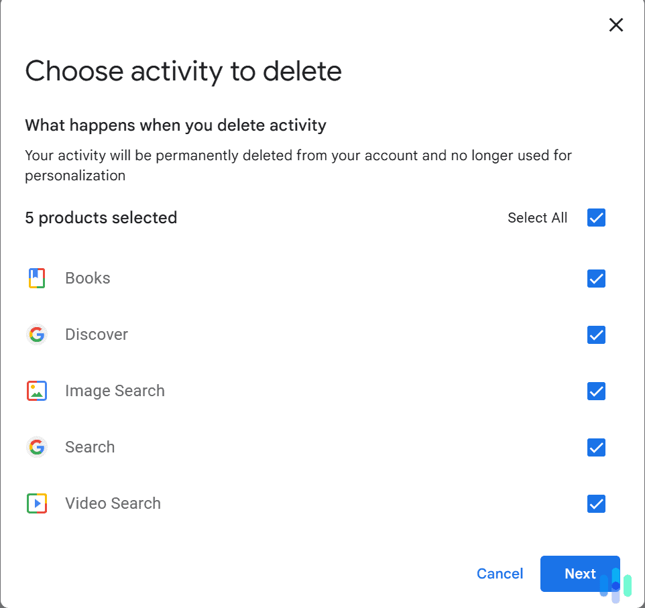Click the Video Search row label
Image resolution: width=645 pixels, height=608 pixels.
coord(113,503)
